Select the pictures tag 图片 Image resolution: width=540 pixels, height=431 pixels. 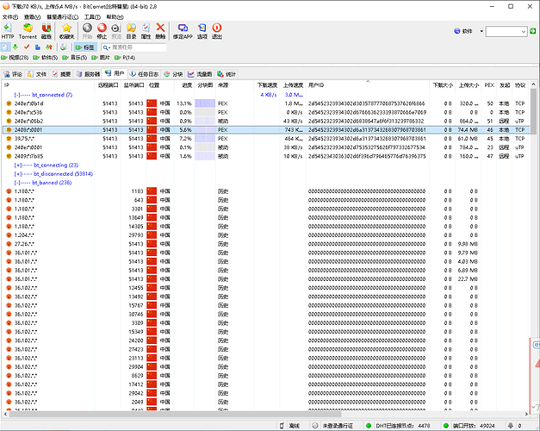[x=101, y=58]
